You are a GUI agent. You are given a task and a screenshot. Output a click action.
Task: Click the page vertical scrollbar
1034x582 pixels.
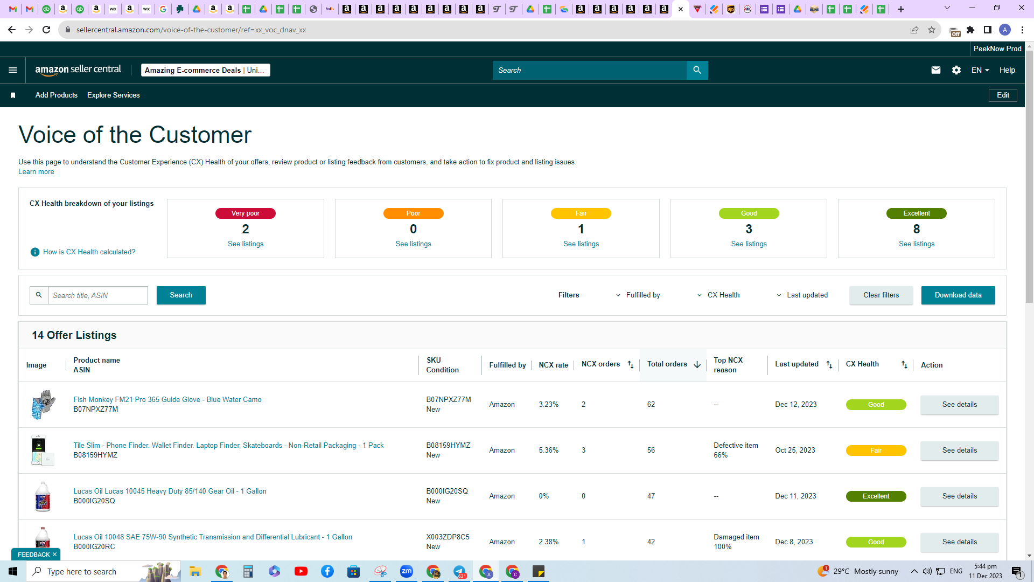click(1029, 178)
